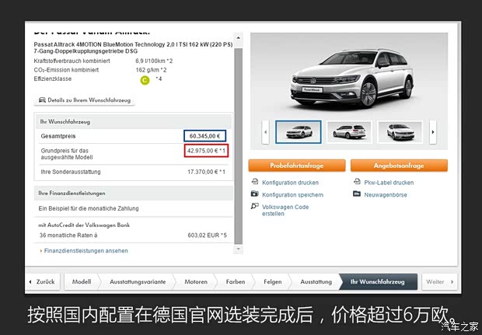
Task: Show previous thumbnails with the left arrow
Action: tap(266, 131)
